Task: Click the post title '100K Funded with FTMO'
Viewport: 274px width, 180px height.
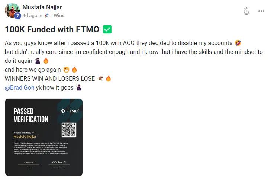Action: 52,29
